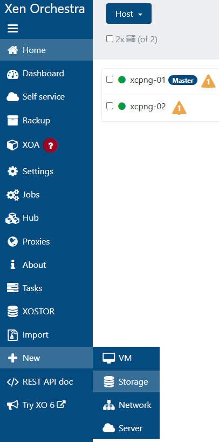This screenshot has width=219, height=442.
Task: Select VM in the New submenu
Action: 126,358
